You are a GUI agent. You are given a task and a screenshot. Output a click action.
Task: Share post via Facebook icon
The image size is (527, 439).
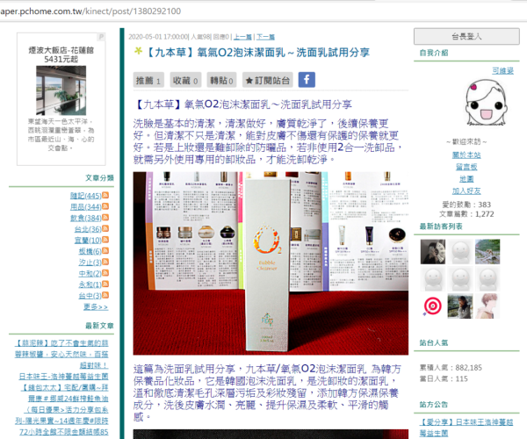[307, 80]
